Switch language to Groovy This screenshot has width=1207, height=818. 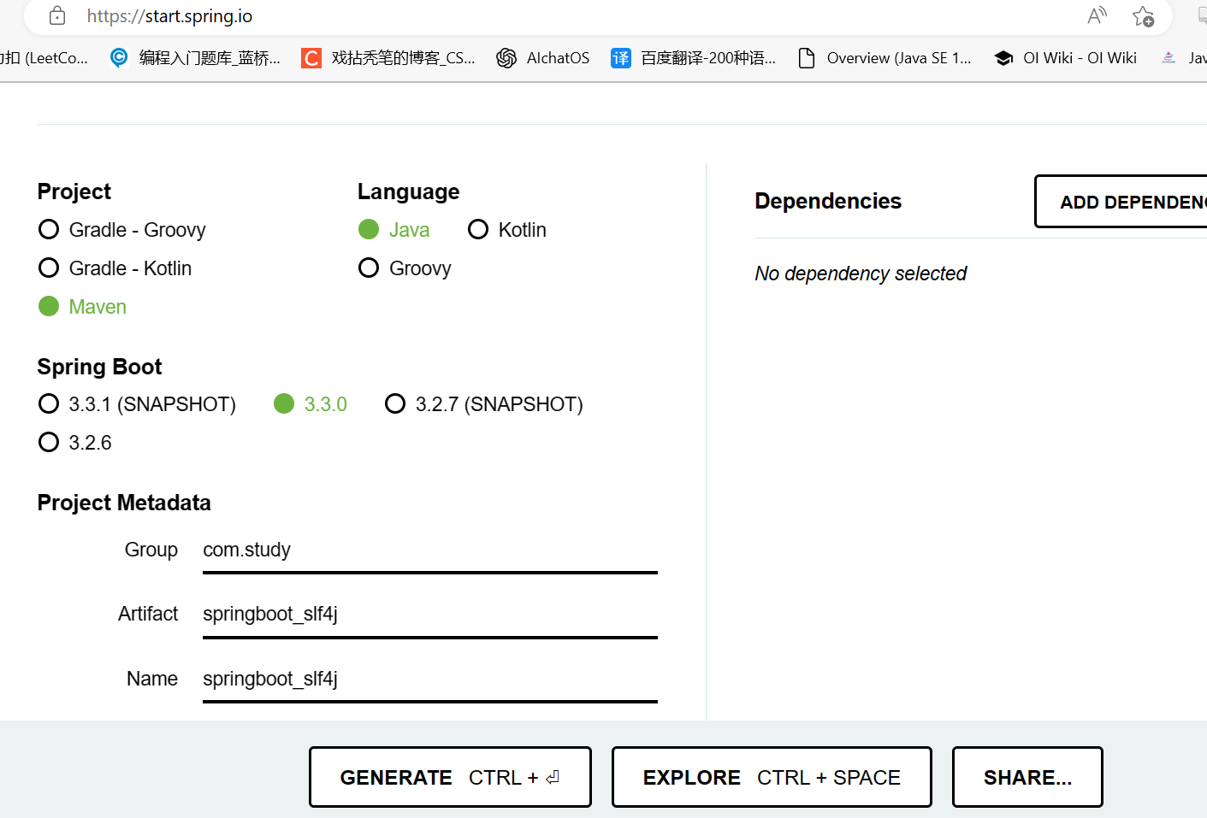click(x=368, y=268)
